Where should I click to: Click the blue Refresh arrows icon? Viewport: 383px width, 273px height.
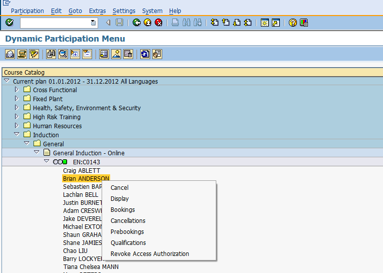pos(145,54)
